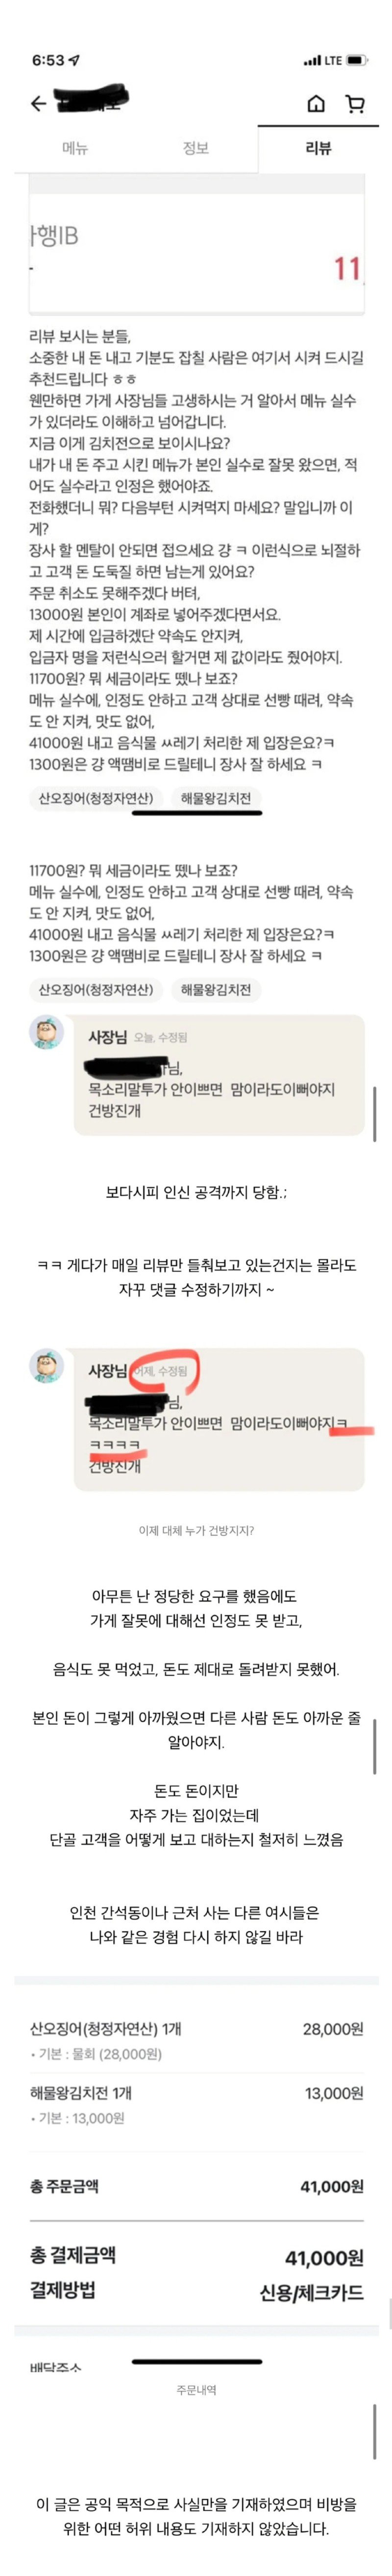Tap the red 11 rating number
The width and height of the screenshot is (392, 2576).
(x=347, y=268)
